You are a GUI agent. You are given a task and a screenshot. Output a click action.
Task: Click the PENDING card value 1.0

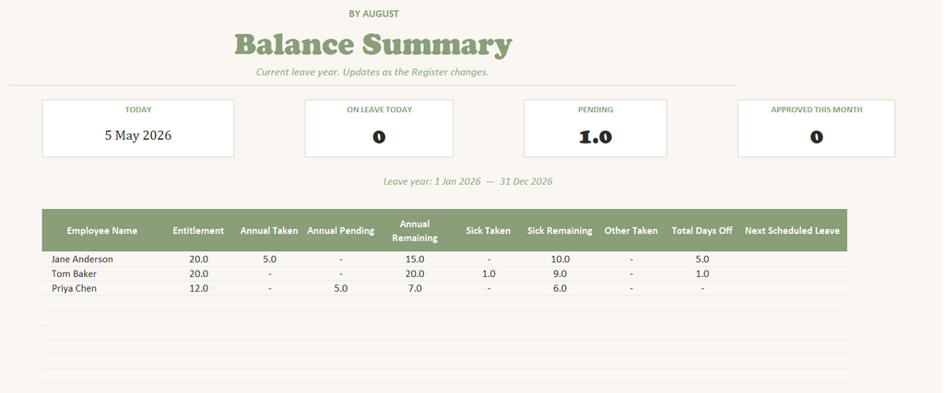coord(596,137)
